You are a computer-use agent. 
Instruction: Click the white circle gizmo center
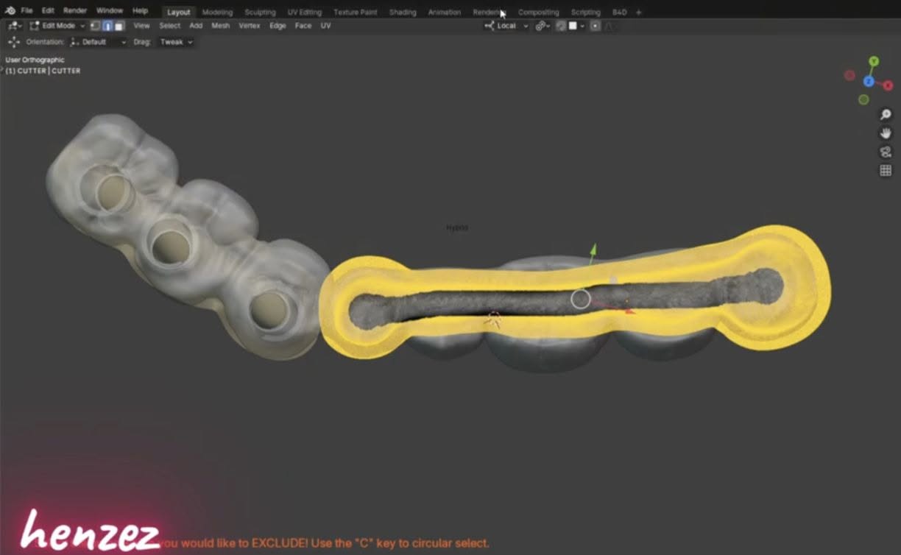click(581, 299)
